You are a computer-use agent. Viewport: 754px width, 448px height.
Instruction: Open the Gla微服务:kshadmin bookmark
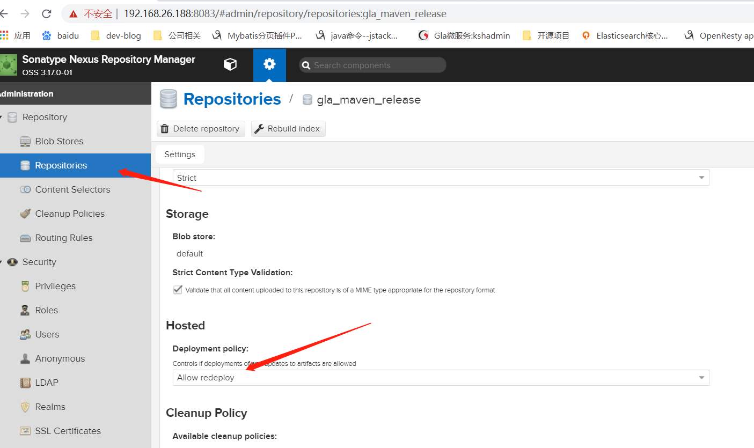coord(464,35)
